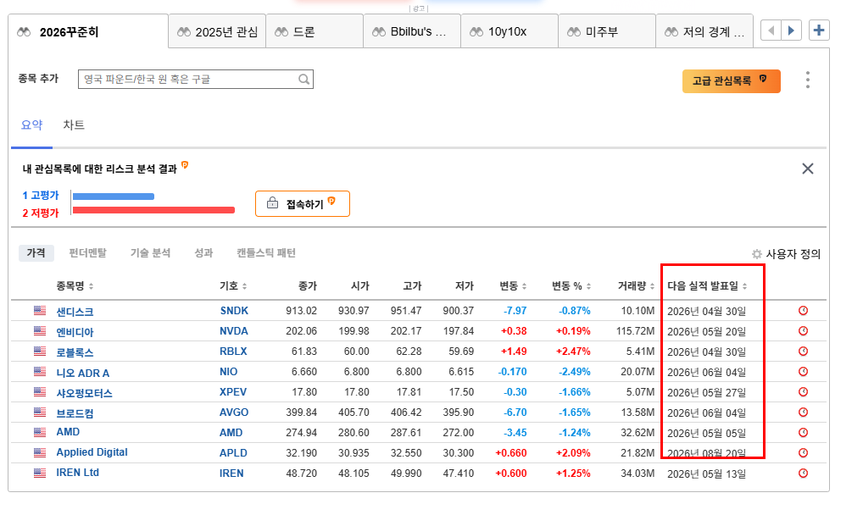Image resolution: width=863 pixels, height=515 pixels.
Task: Select the 가격 data tab
Action: tap(36, 253)
